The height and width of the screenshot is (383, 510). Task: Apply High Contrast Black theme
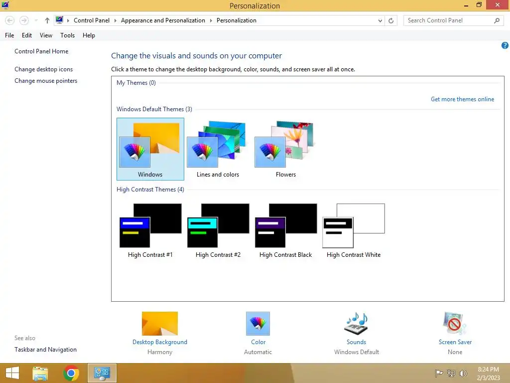(285, 230)
